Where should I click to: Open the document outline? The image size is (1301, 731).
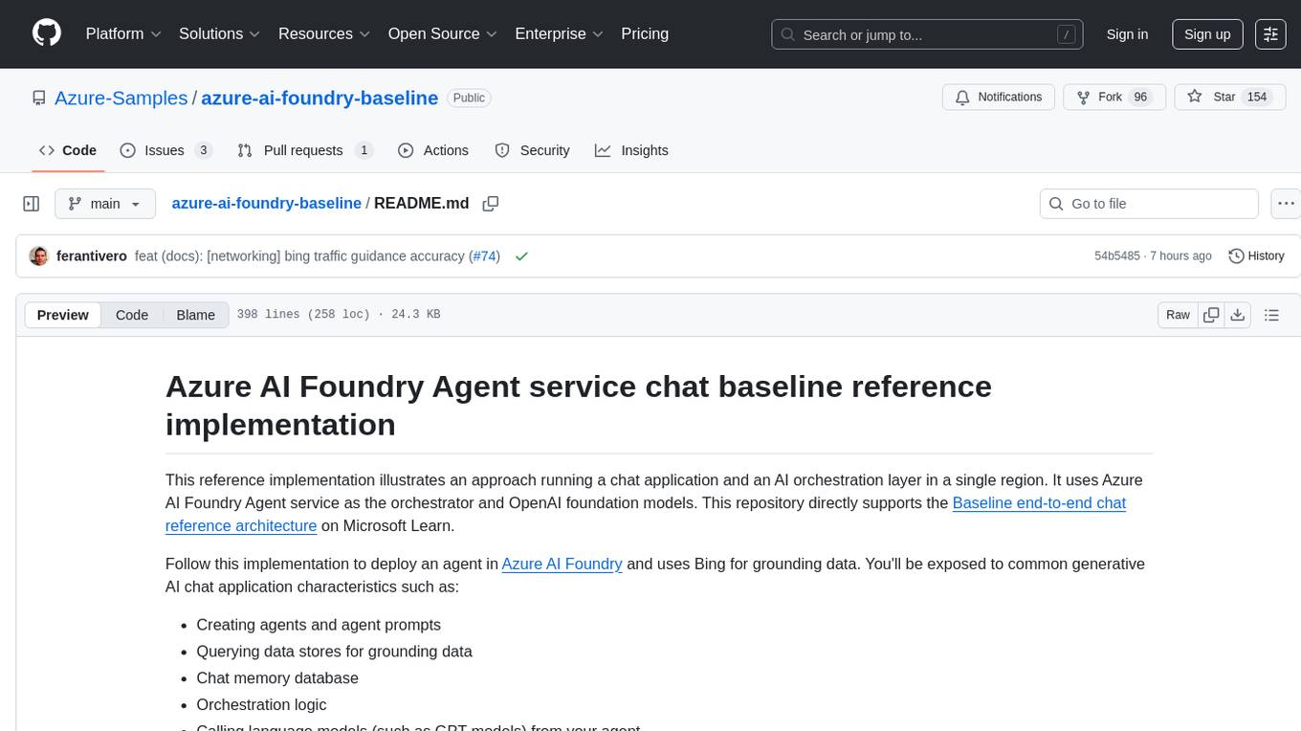tap(1271, 315)
